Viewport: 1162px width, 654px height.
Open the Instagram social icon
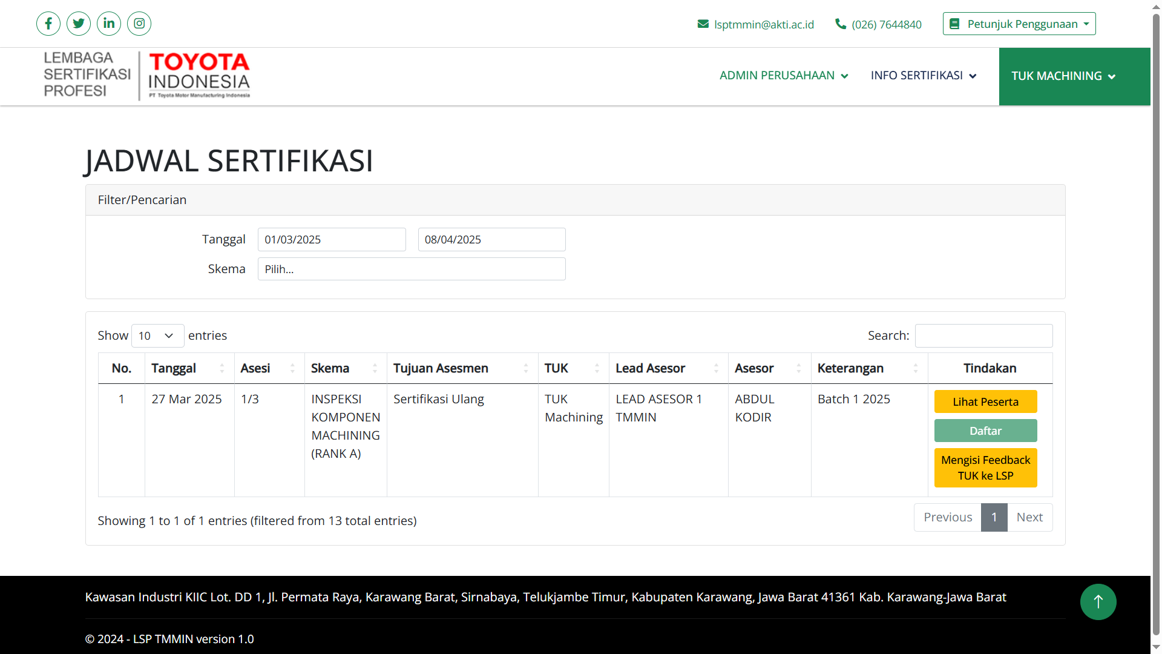point(139,24)
